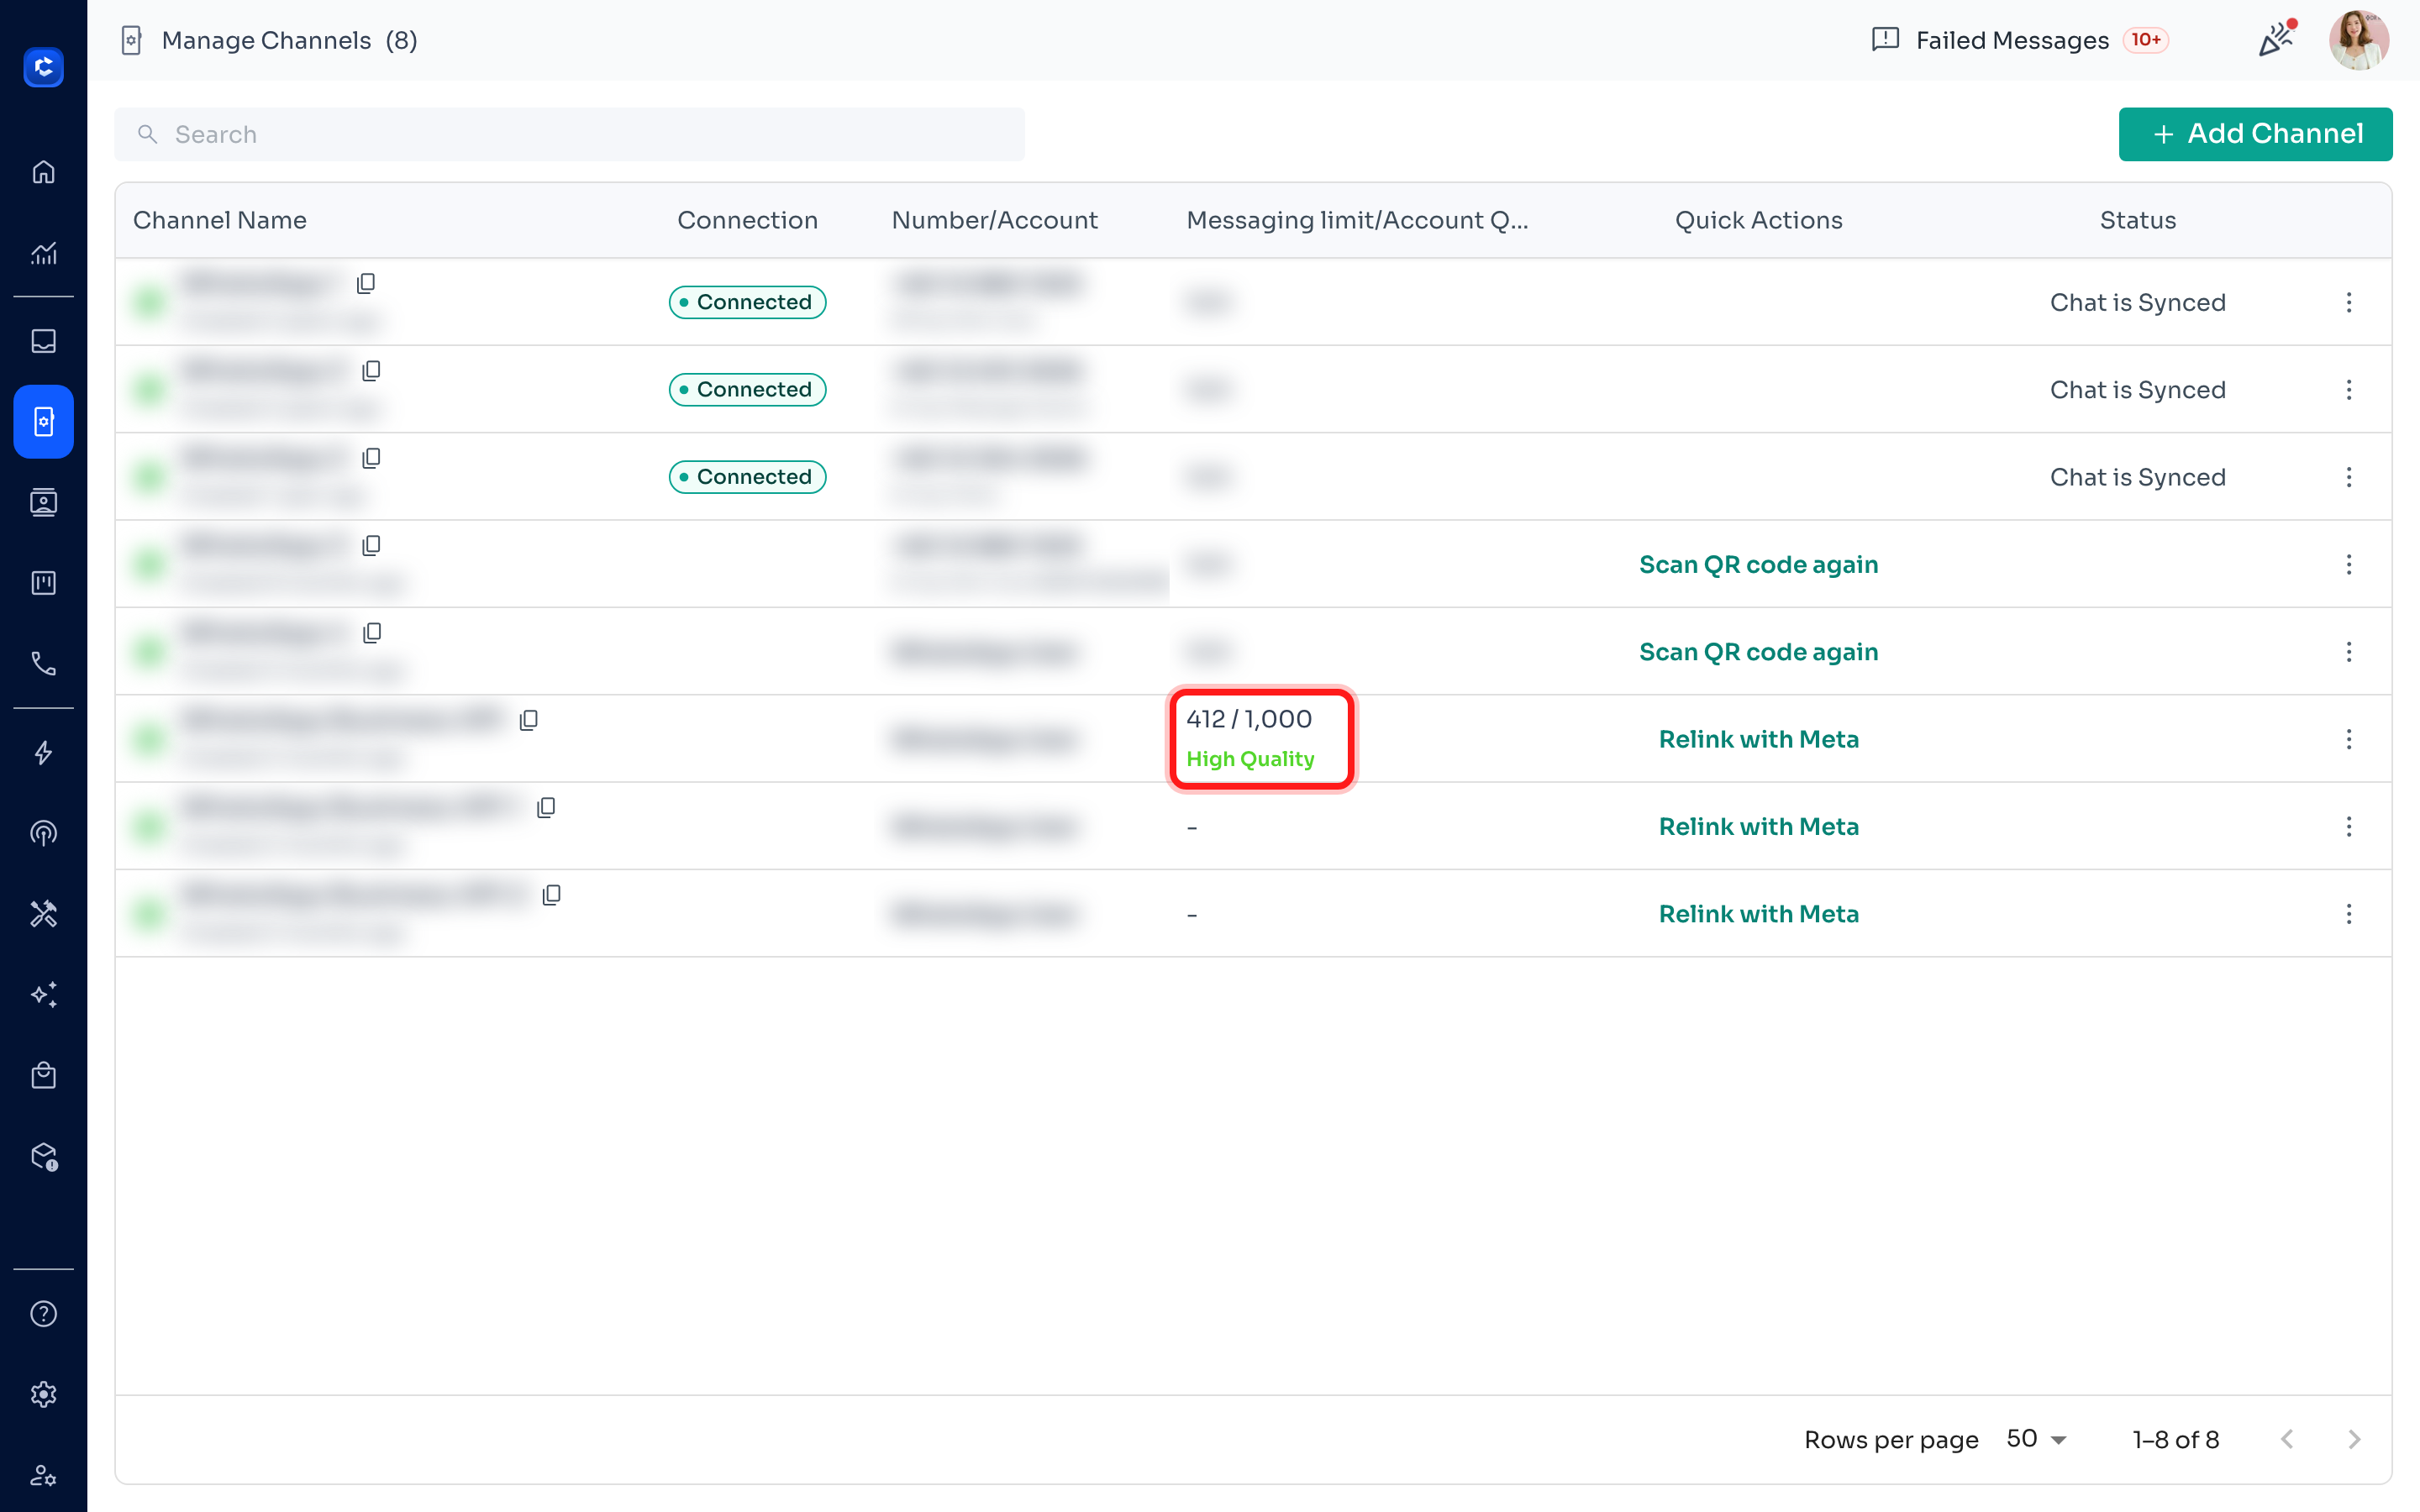Copy the third channel's name

(371, 458)
